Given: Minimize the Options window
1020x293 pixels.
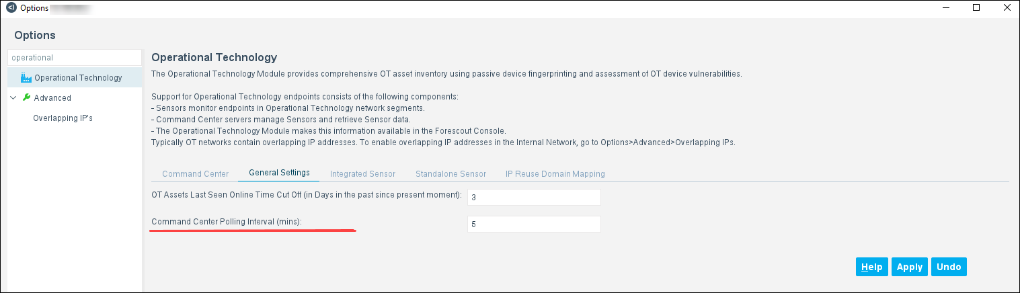Looking at the screenshot, I should pos(946,8).
